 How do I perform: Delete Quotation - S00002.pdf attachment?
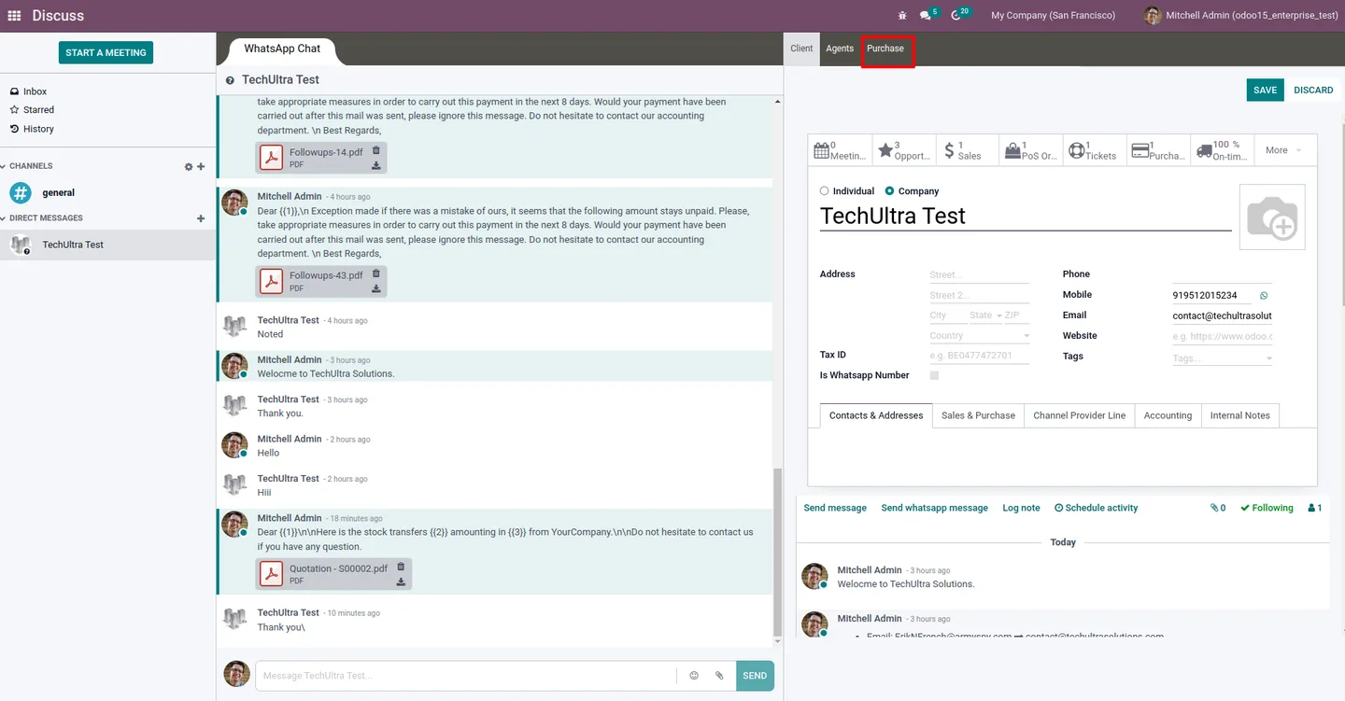point(401,567)
